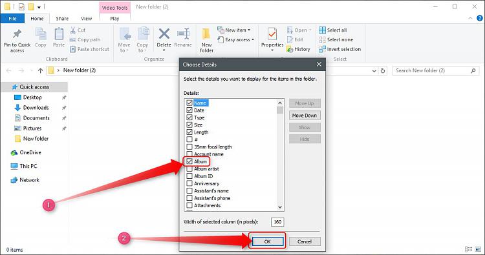The image size is (485, 255).
Task: Uncheck the Type detail checkbox
Action: [189, 117]
